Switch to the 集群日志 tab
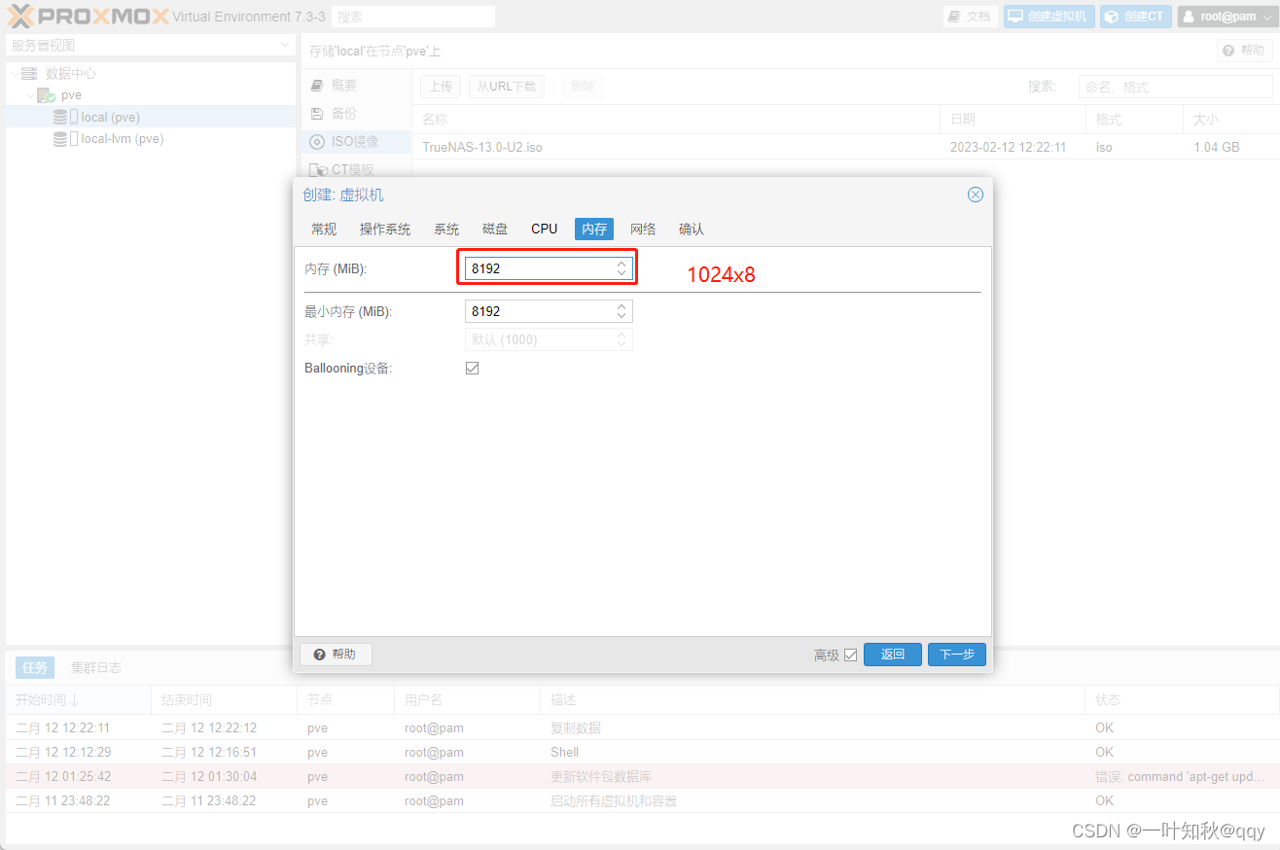The width and height of the screenshot is (1280, 850). pos(96,668)
